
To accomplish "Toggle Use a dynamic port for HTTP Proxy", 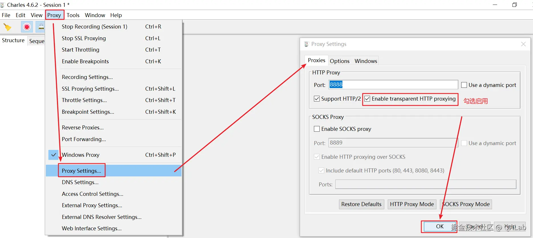I will (x=464, y=85).
